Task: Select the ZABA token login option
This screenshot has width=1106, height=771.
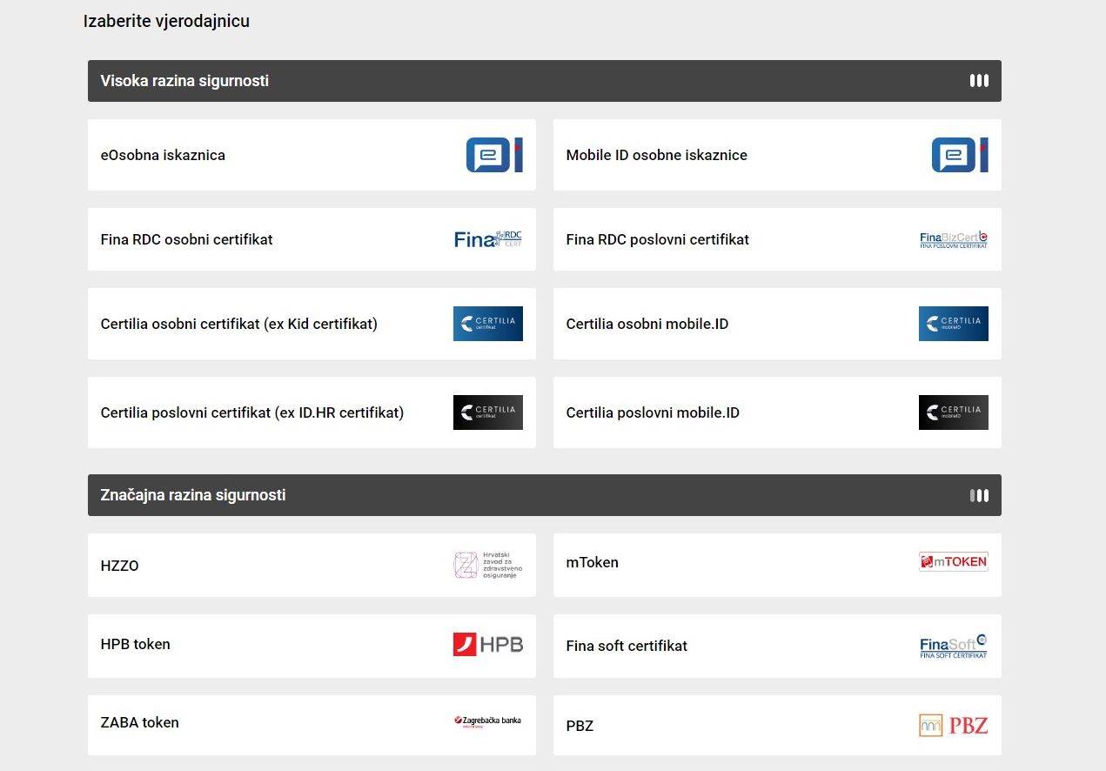Action: (140, 722)
